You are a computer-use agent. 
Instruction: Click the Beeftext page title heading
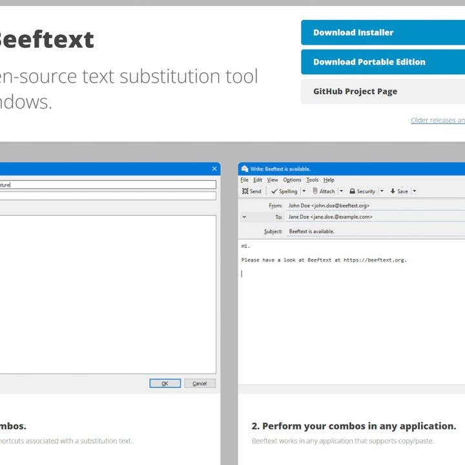[x=46, y=39]
